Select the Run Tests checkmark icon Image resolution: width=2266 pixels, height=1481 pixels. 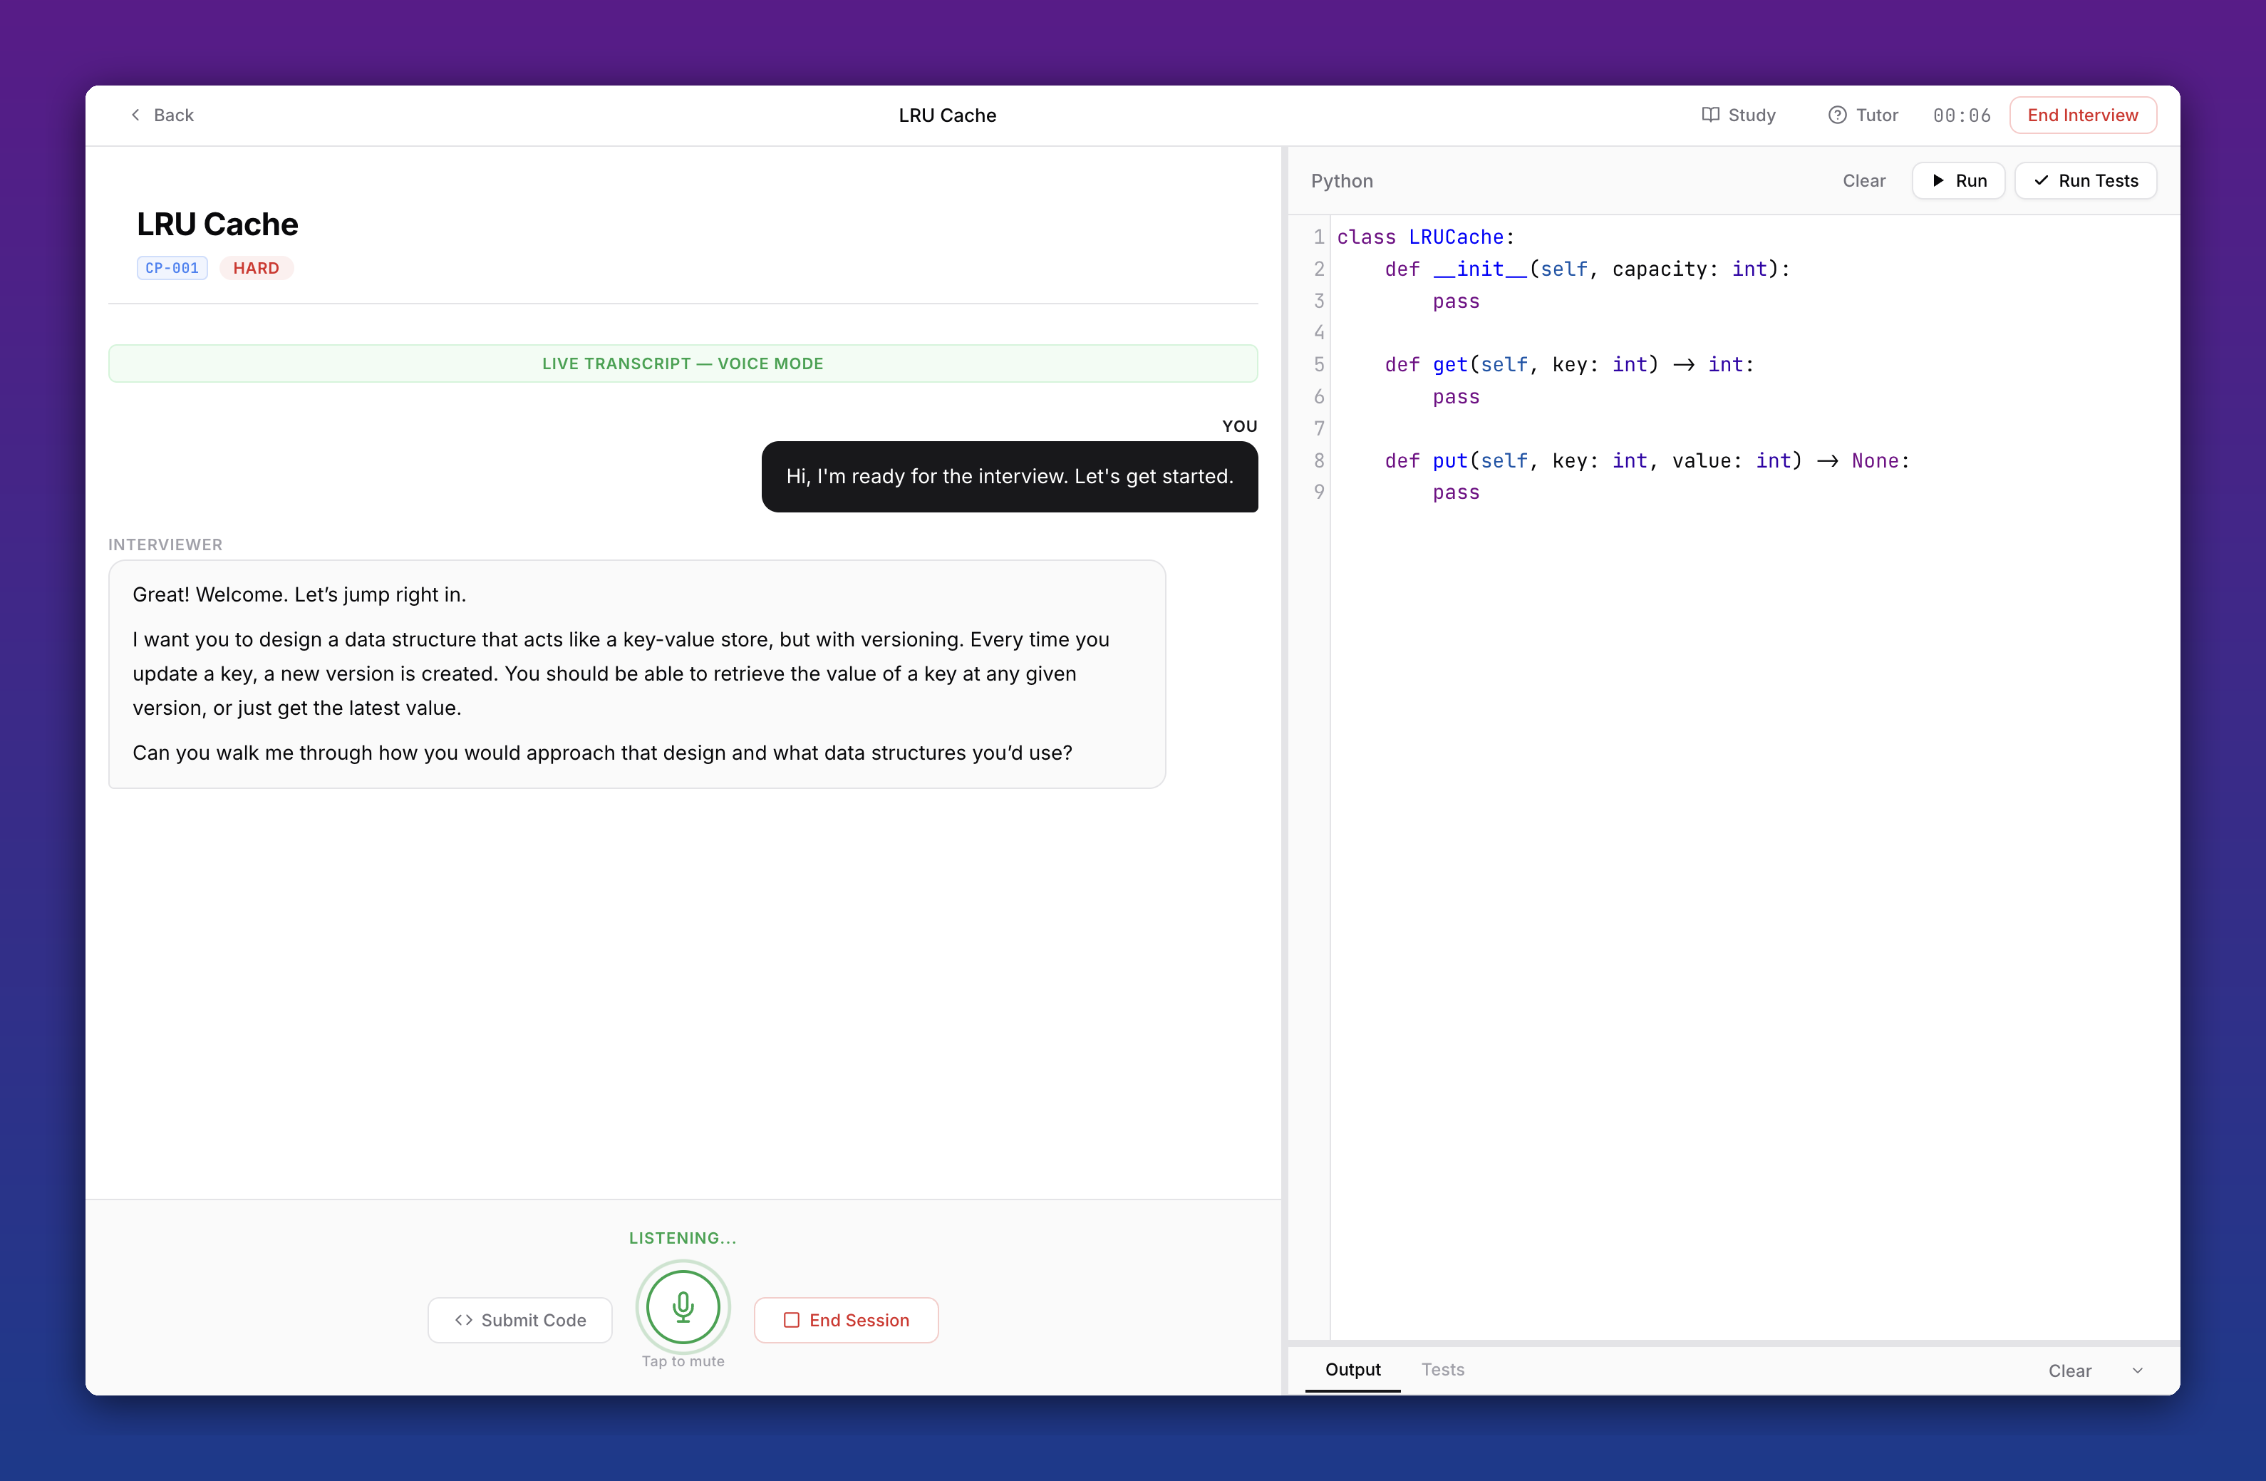pyautogui.click(x=2042, y=180)
